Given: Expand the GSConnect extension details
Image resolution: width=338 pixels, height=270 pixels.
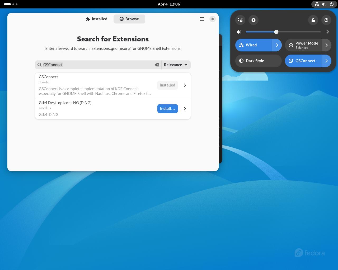Looking at the screenshot, I should coord(185,85).
